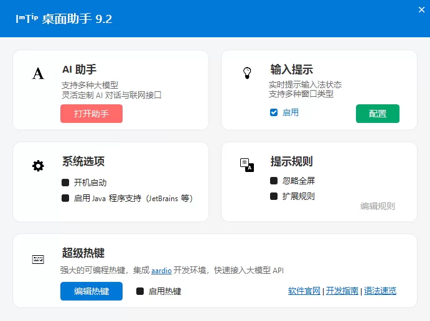Click the text 支持多种大模型
This screenshot has height=321, width=430.
(90, 86)
